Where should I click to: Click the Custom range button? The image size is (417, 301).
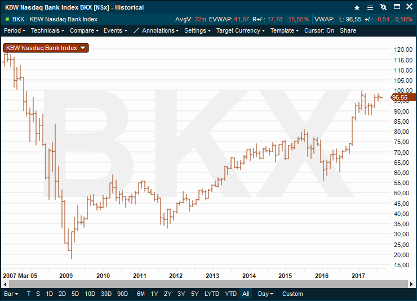coord(292,294)
